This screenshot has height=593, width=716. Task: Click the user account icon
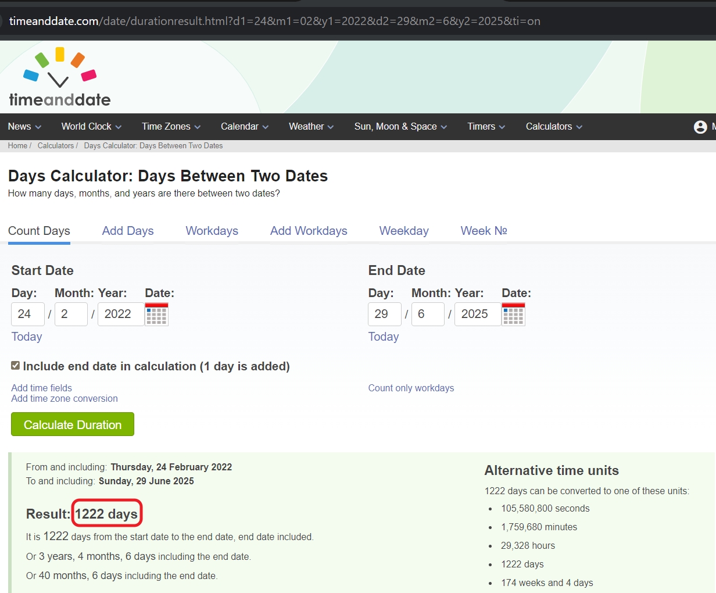pos(700,127)
